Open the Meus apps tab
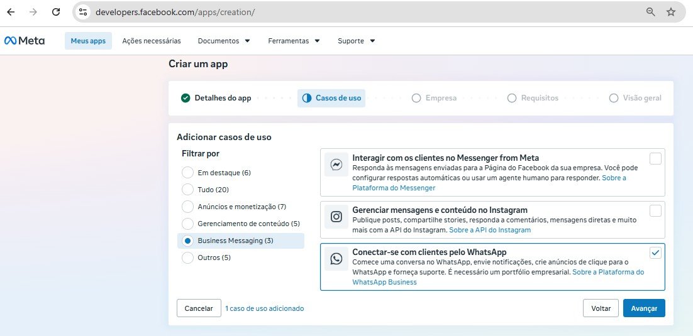 [89, 41]
